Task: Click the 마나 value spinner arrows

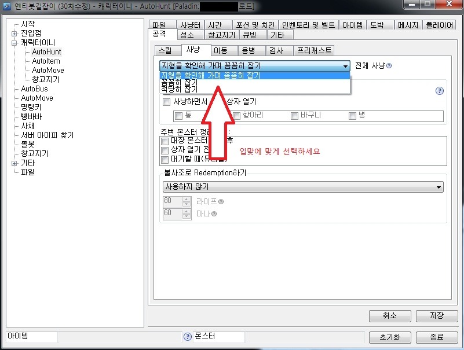Action: pos(186,213)
